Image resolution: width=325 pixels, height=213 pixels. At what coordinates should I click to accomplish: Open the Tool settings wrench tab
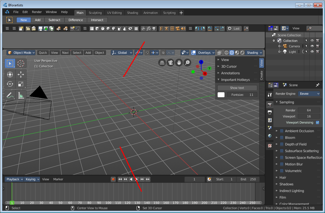tap(270, 95)
